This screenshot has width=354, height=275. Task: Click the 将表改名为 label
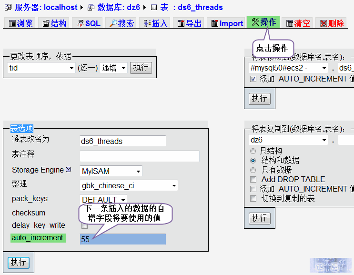click(x=30, y=139)
